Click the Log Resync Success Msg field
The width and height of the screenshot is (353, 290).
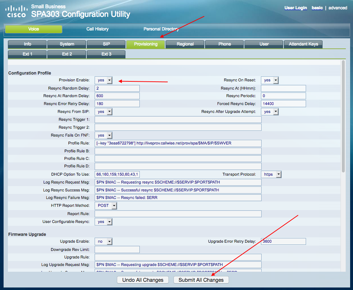(178, 190)
